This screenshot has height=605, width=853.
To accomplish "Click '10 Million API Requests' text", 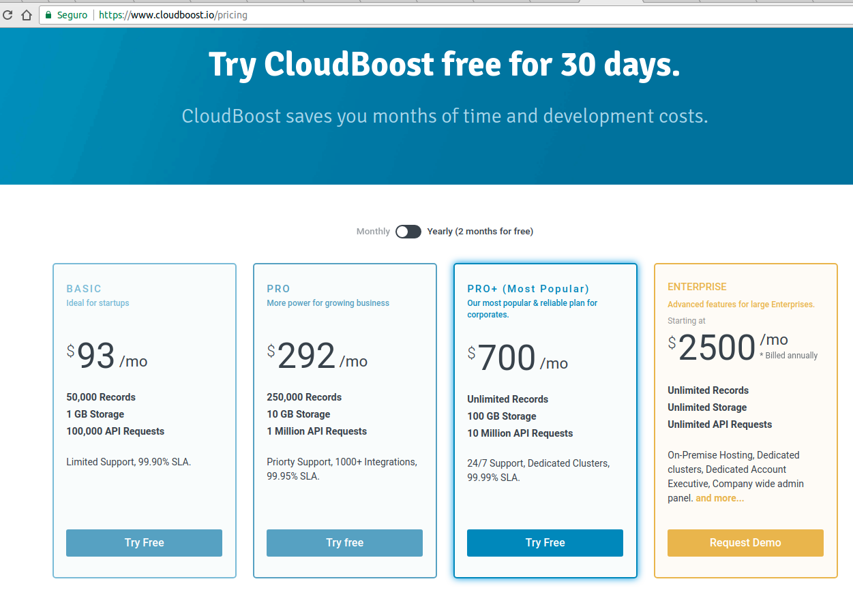I will click(x=520, y=433).
